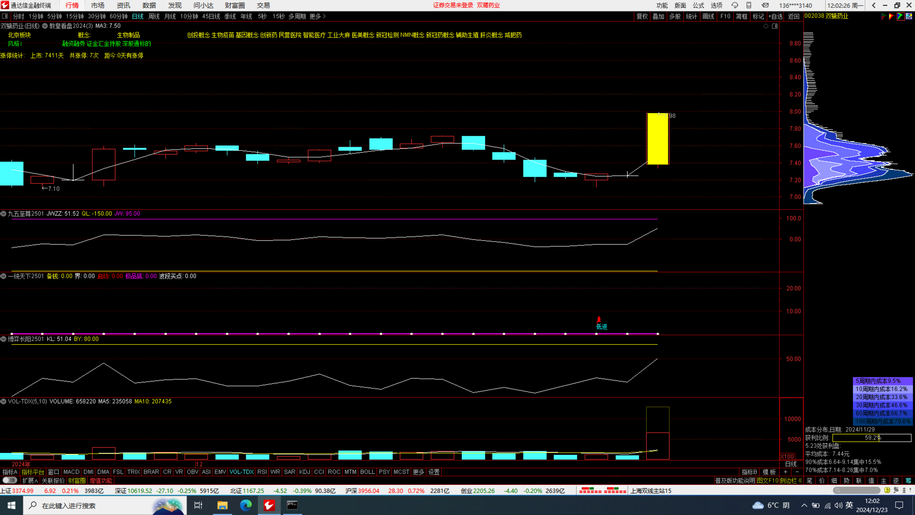915x515 pixels.
Task: Expand the 一统天下2501 indicator arrow
Action: (x=3, y=276)
